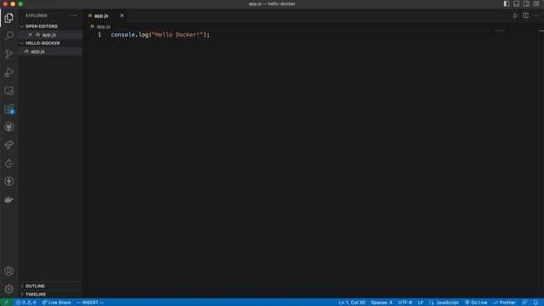The height and width of the screenshot is (306, 544).
Task: Close app.js in Open Editors list
Action: 30,35
